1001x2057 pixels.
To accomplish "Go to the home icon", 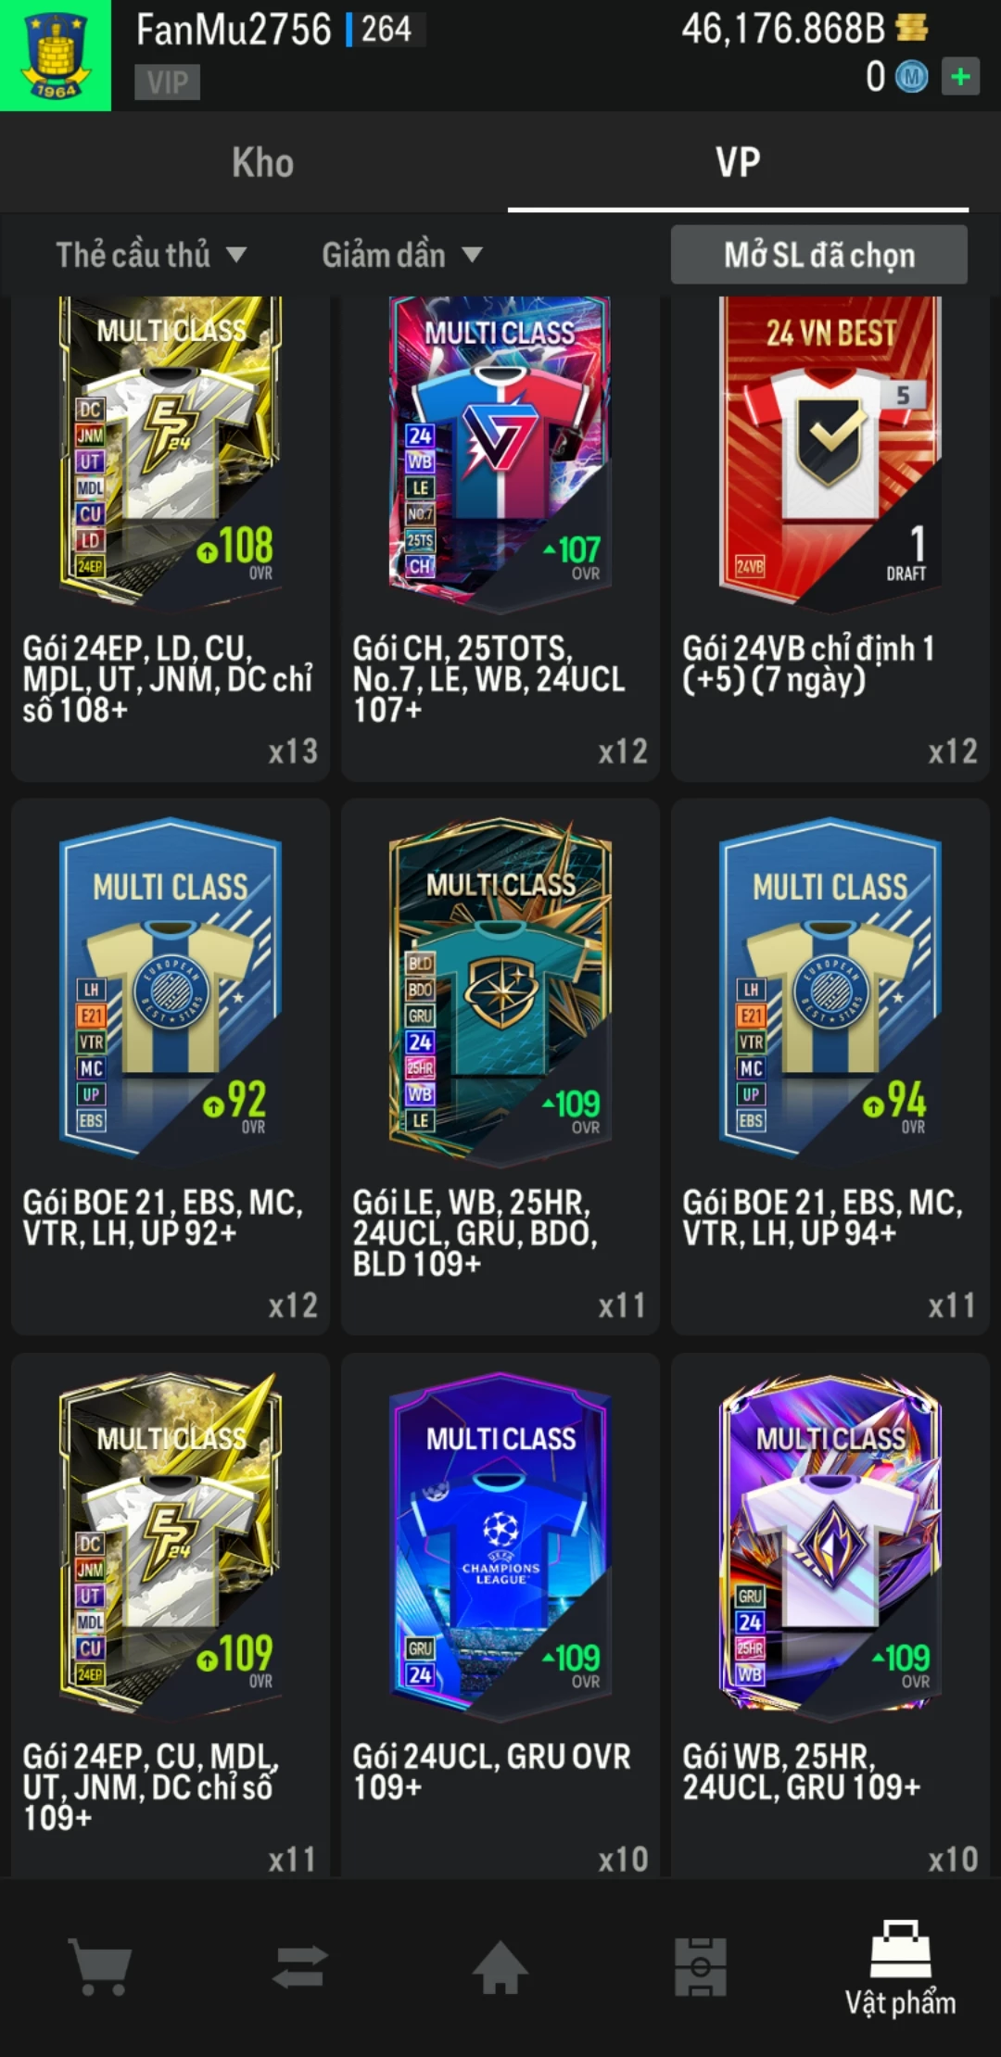I will point(500,1966).
